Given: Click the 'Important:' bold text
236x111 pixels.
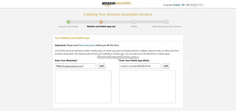Looking at the screenshot, I should 60,45.
